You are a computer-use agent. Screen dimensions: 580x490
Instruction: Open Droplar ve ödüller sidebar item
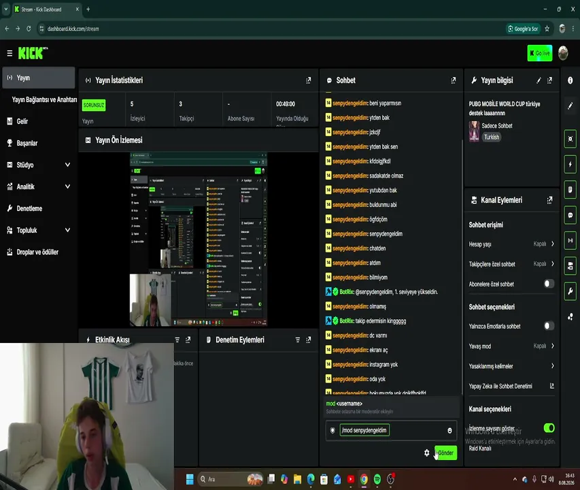pos(39,252)
